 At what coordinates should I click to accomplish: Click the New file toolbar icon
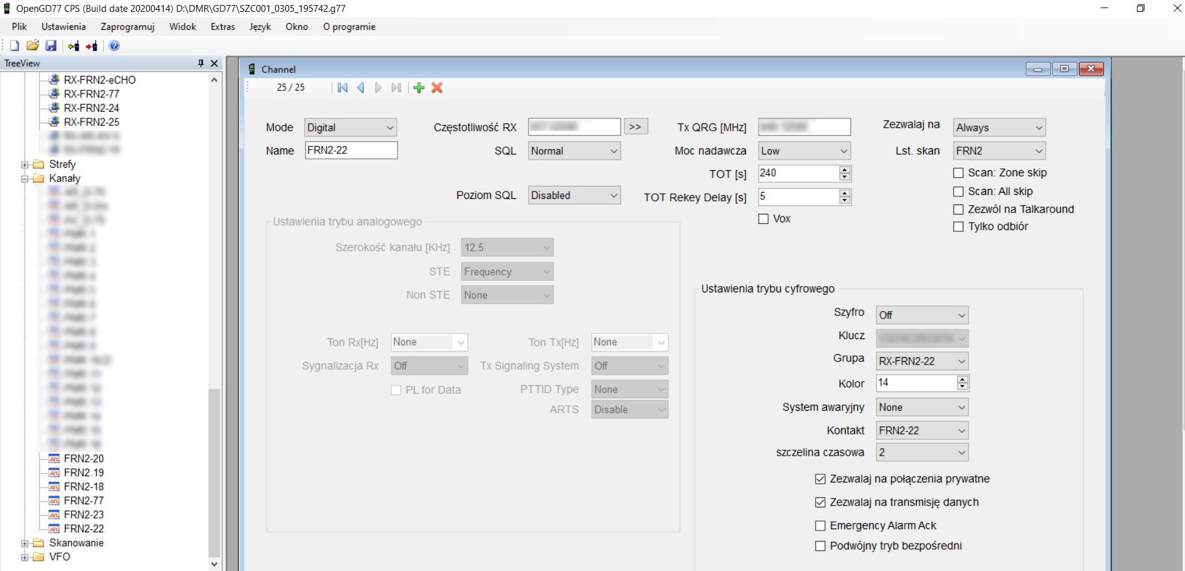pos(14,46)
